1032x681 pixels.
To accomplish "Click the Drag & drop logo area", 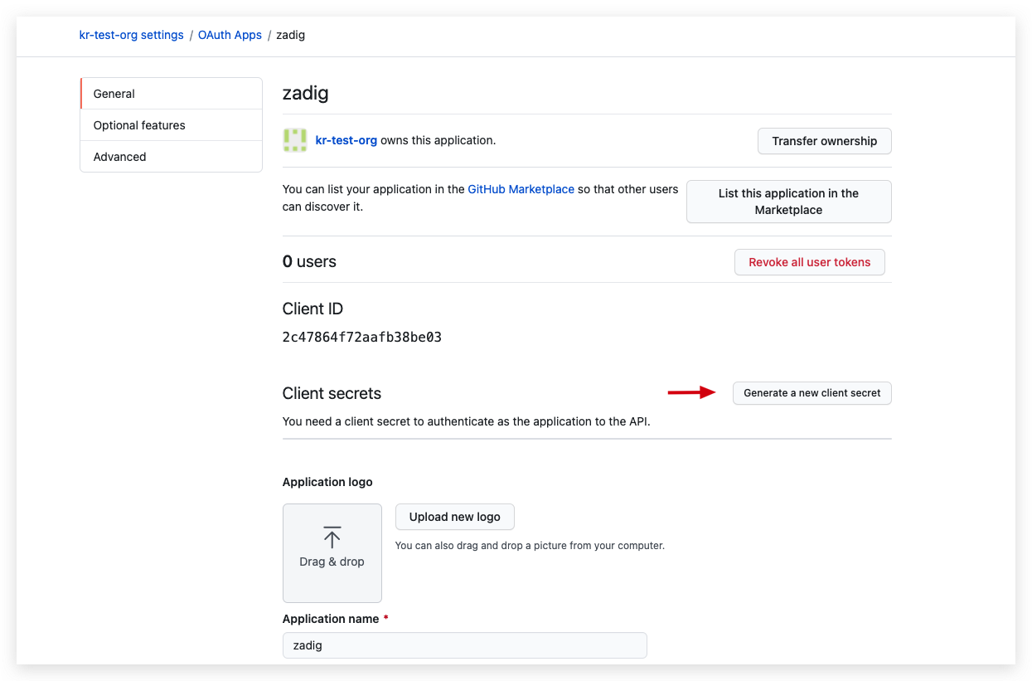I will (332, 553).
